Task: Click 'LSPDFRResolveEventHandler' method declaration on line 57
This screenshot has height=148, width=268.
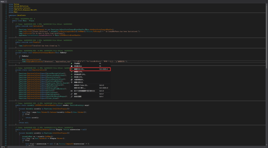Action: pos(46,105)
